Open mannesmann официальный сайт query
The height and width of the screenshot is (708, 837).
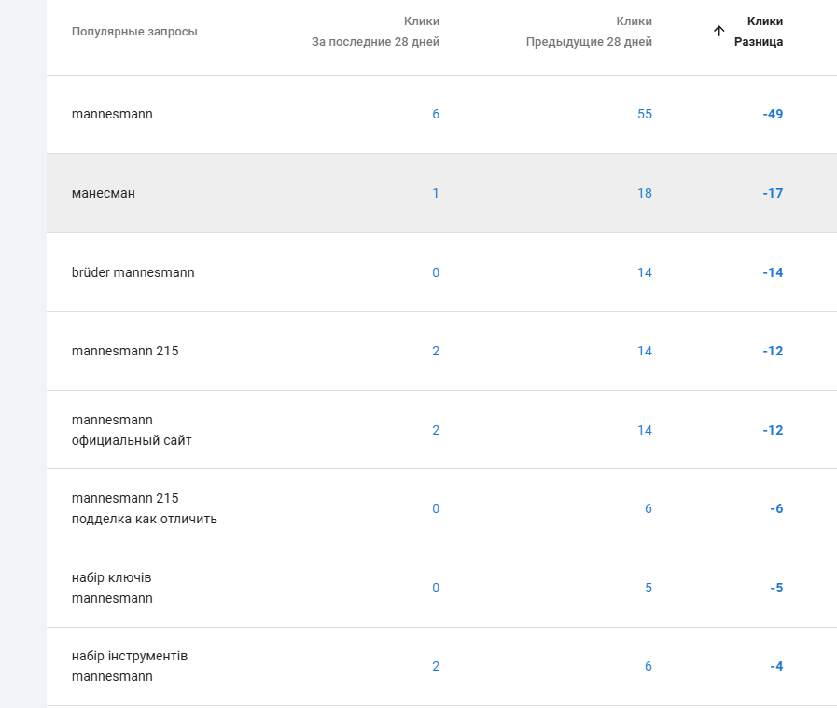pyautogui.click(x=132, y=430)
